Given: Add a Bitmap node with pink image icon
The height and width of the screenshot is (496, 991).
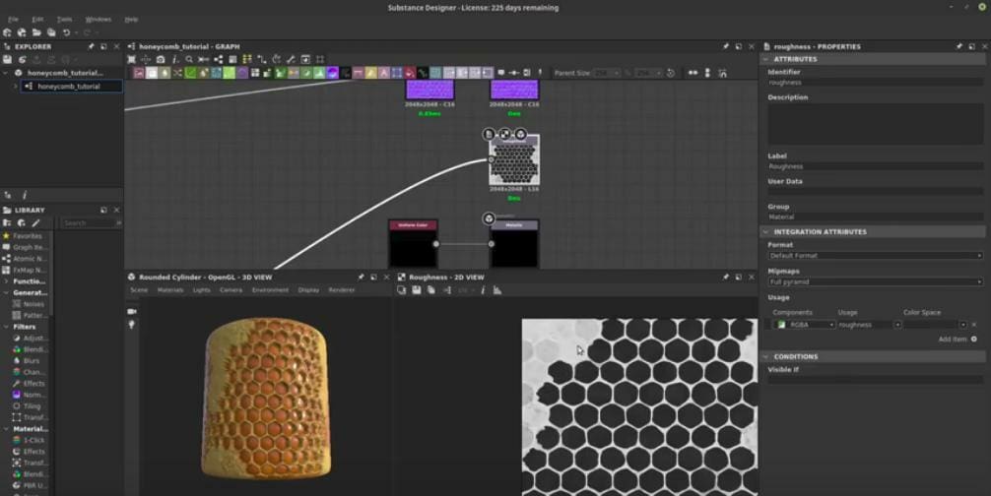Looking at the screenshot, I should pos(139,73).
